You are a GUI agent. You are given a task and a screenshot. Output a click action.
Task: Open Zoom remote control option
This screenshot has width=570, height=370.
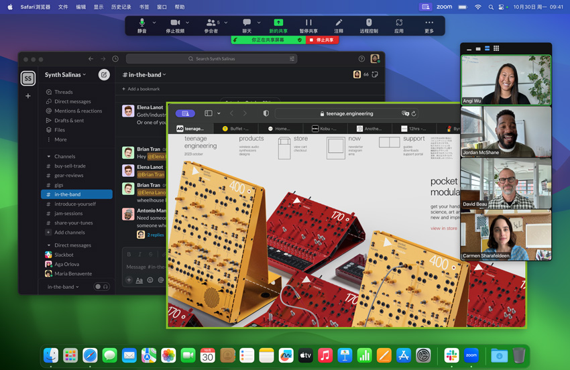click(x=369, y=25)
